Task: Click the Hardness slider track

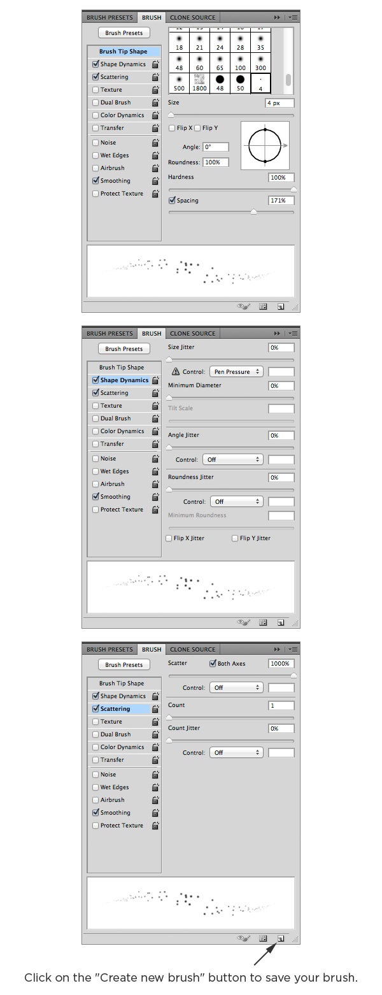Action: pyautogui.click(x=231, y=190)
